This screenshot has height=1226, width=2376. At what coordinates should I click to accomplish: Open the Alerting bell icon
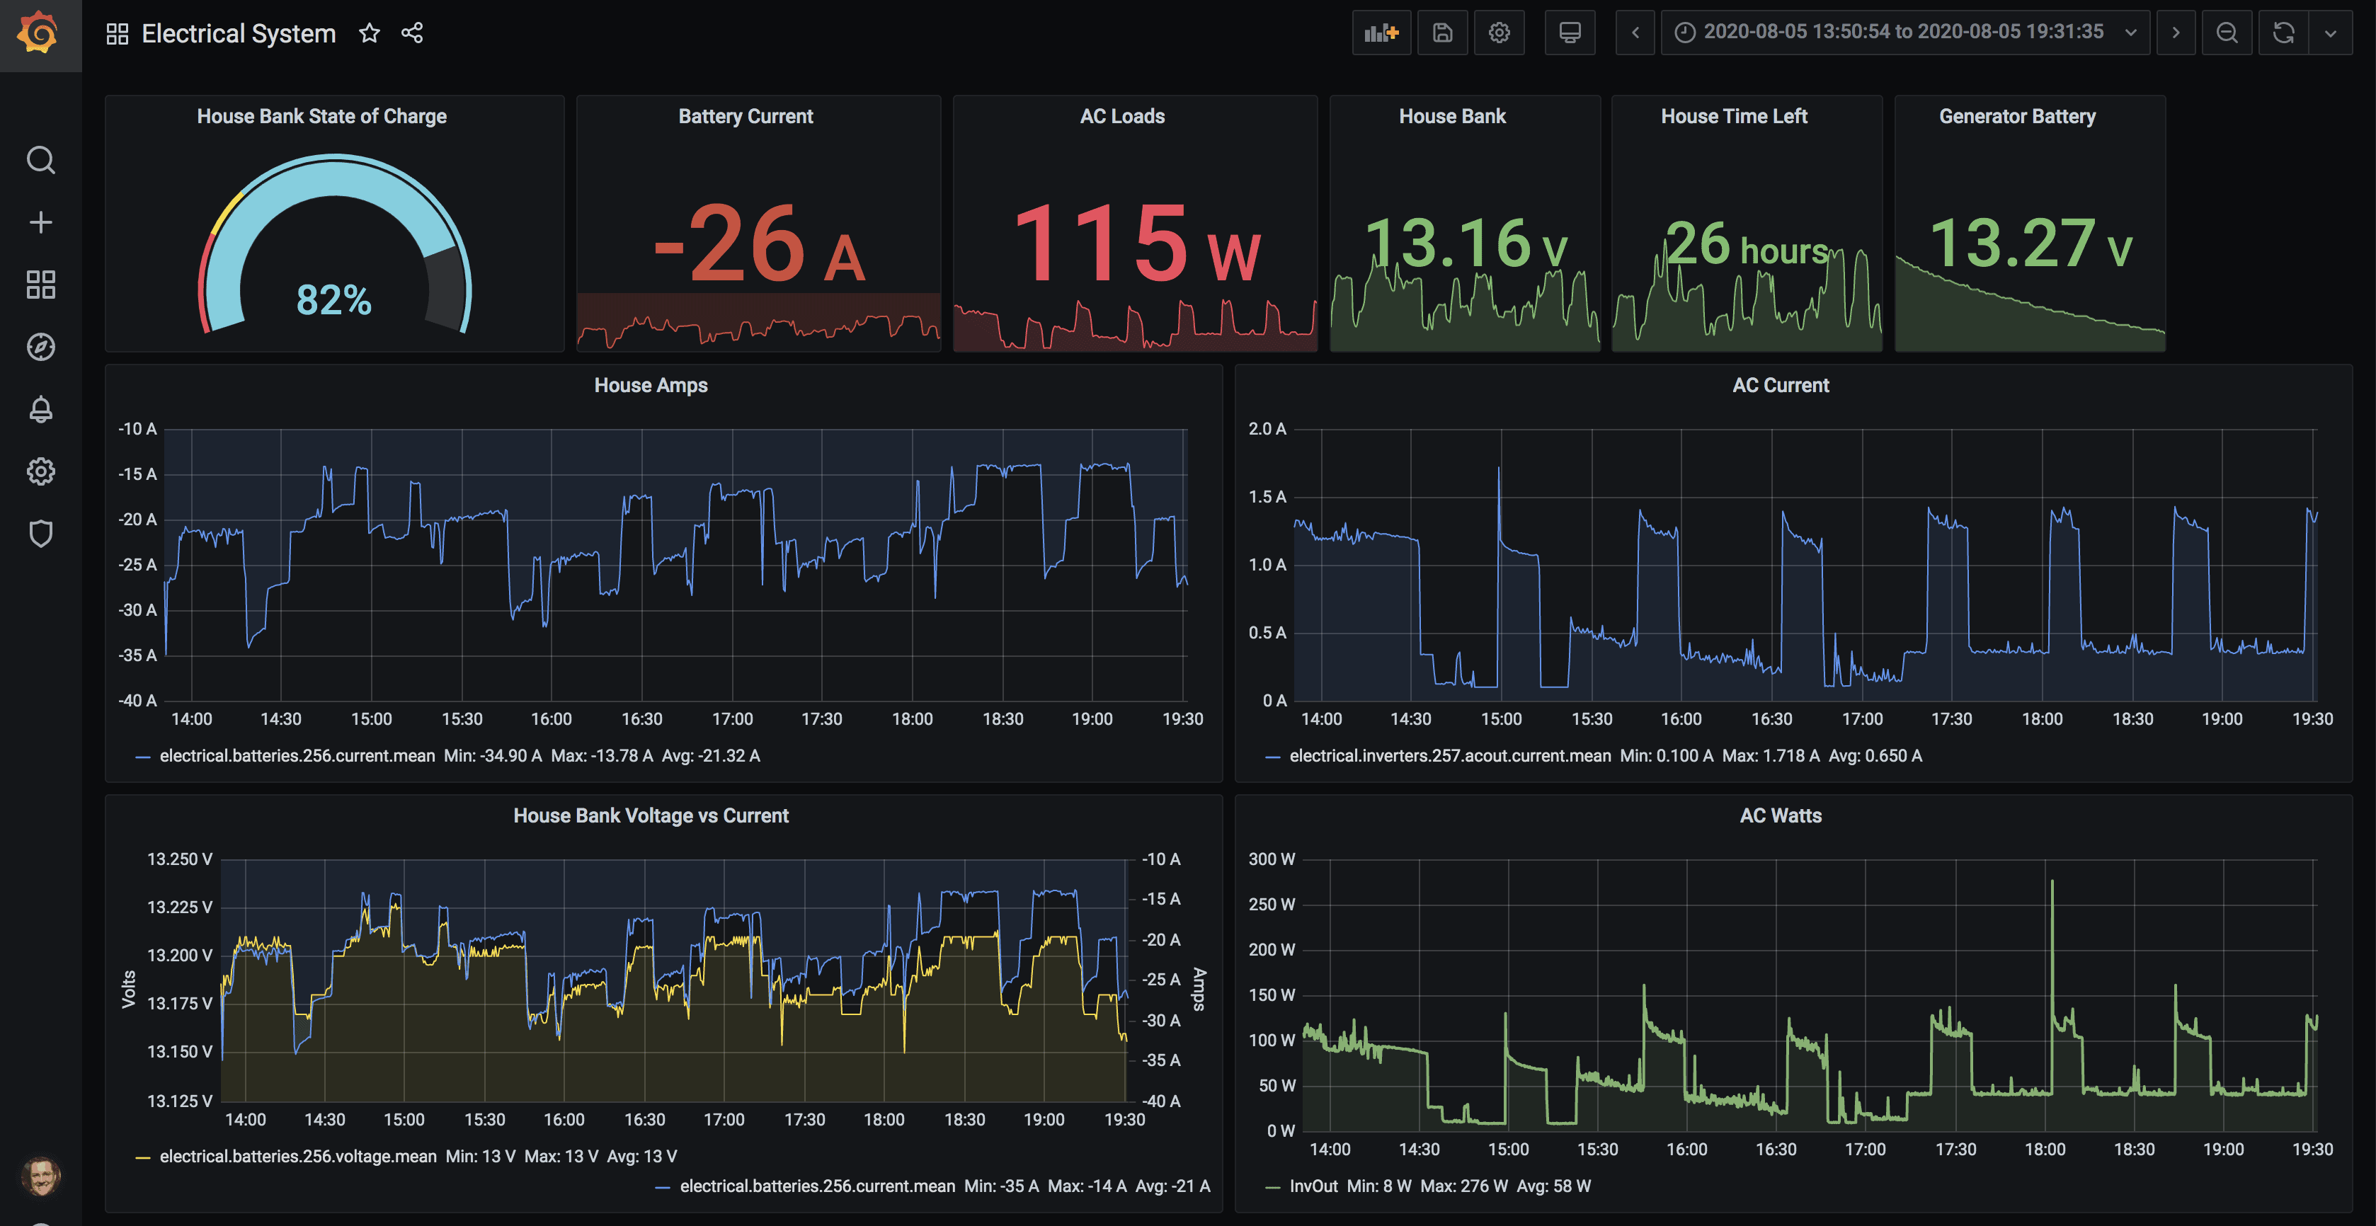[40, 408]
